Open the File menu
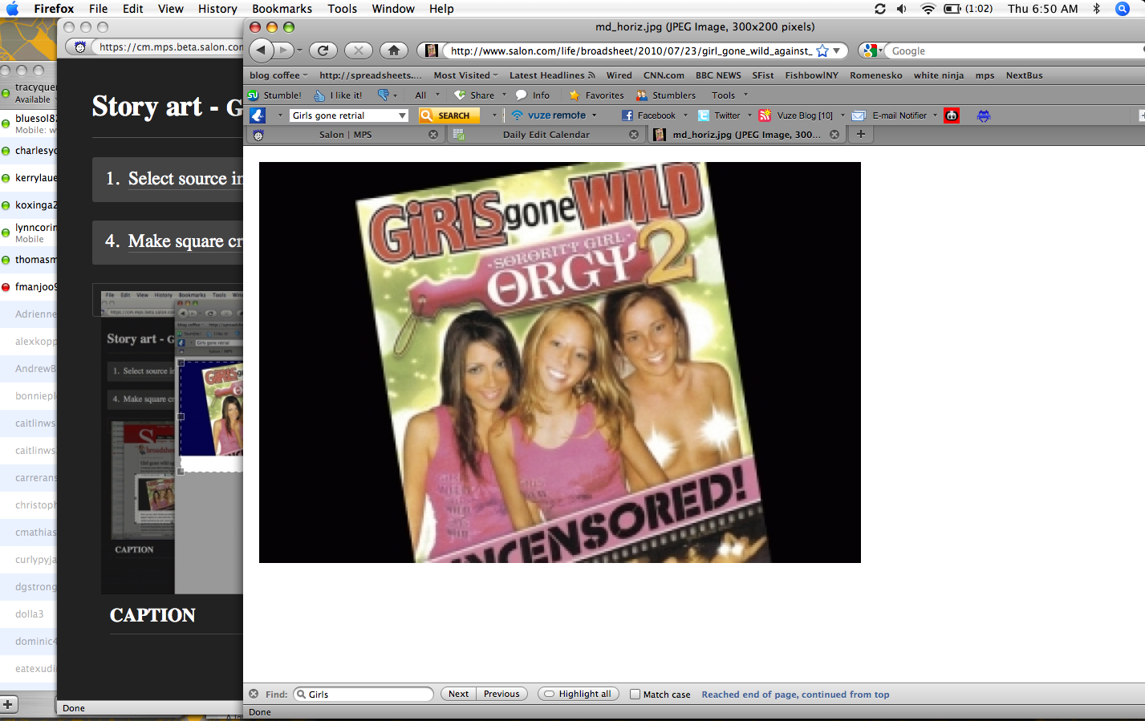1145x721 pixels. 98,9
